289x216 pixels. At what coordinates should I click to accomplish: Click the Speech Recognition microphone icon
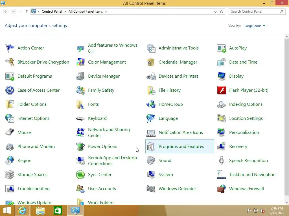tap(222, 161)
